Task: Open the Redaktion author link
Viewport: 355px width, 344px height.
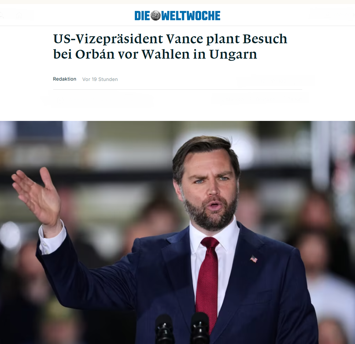Action: click(x=64, y=79)
